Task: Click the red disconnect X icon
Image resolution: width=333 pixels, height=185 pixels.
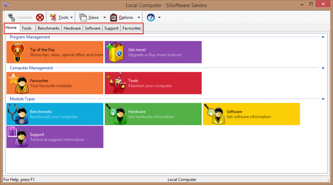Action: (x=40, y=17)
